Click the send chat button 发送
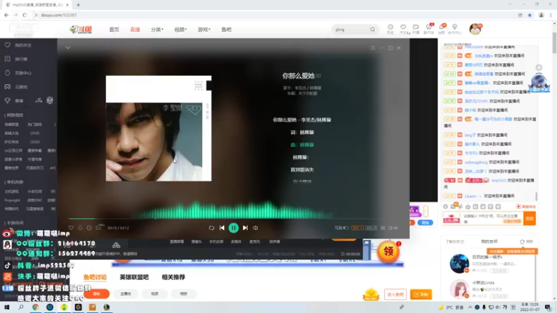 [x=529, y=218]
